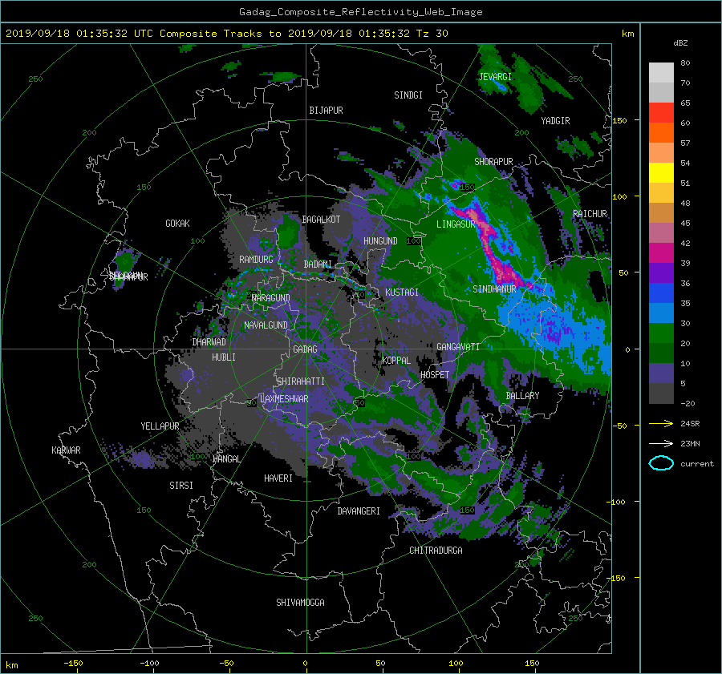Click the Gadag_Composite_Reflectivity_Web_Image title

tap(360, 12)
